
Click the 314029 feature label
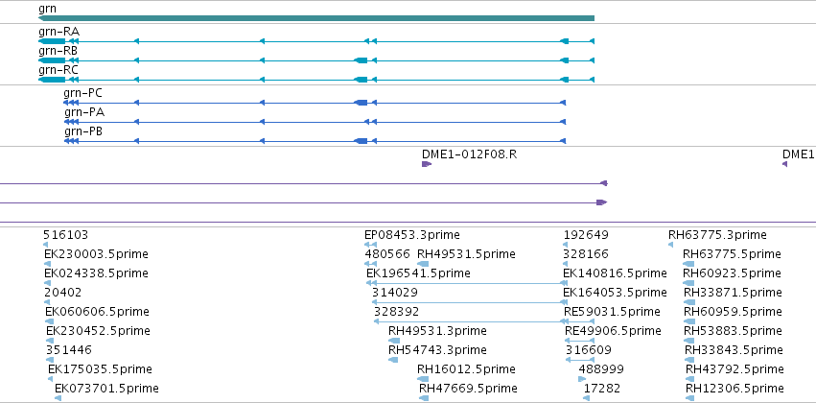pos(394,293)
